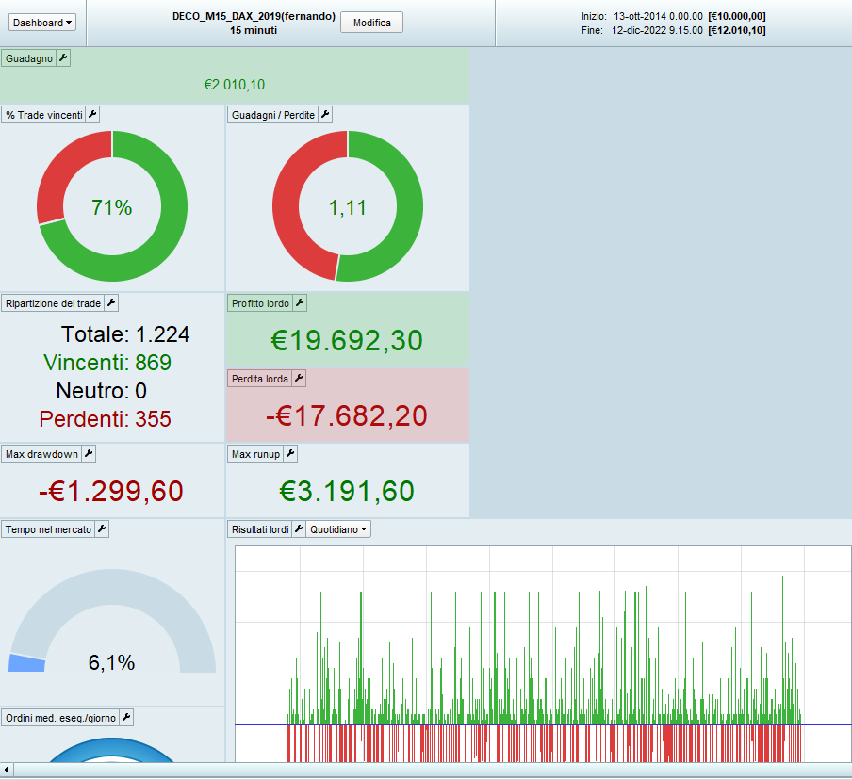
Task: Click the 15 minuti timeframe text
Action: tap(254, 30)
